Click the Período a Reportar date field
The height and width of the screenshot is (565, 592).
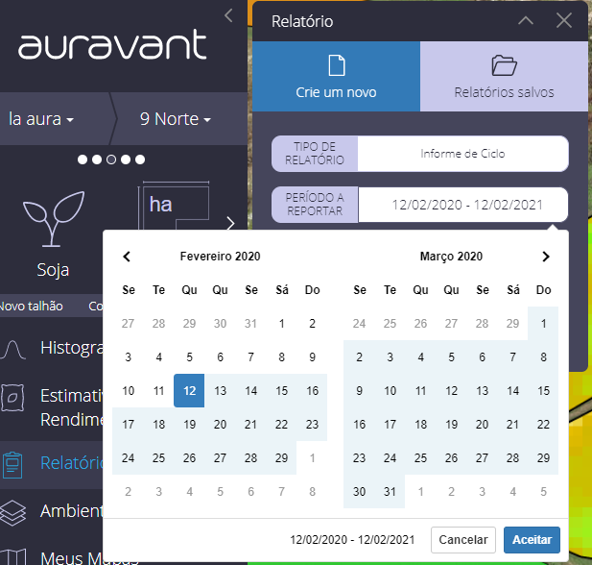tap(467, 204)
